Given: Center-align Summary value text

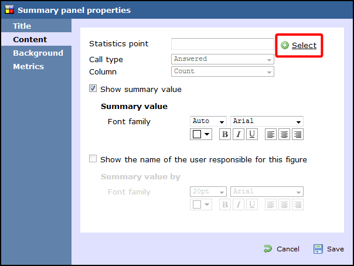Looking at the screenshot, I should (x=284, y=134).
